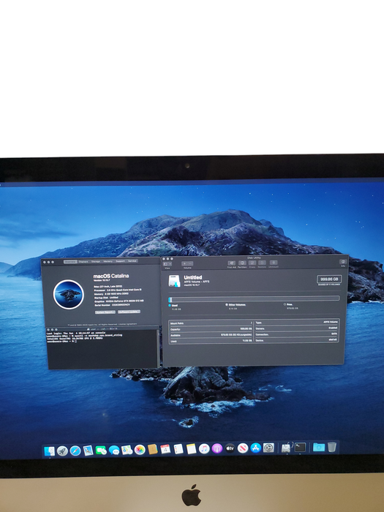Open the Trash in the Dock
This screenshot has width=384, height=512.
[x=332, y=447]
